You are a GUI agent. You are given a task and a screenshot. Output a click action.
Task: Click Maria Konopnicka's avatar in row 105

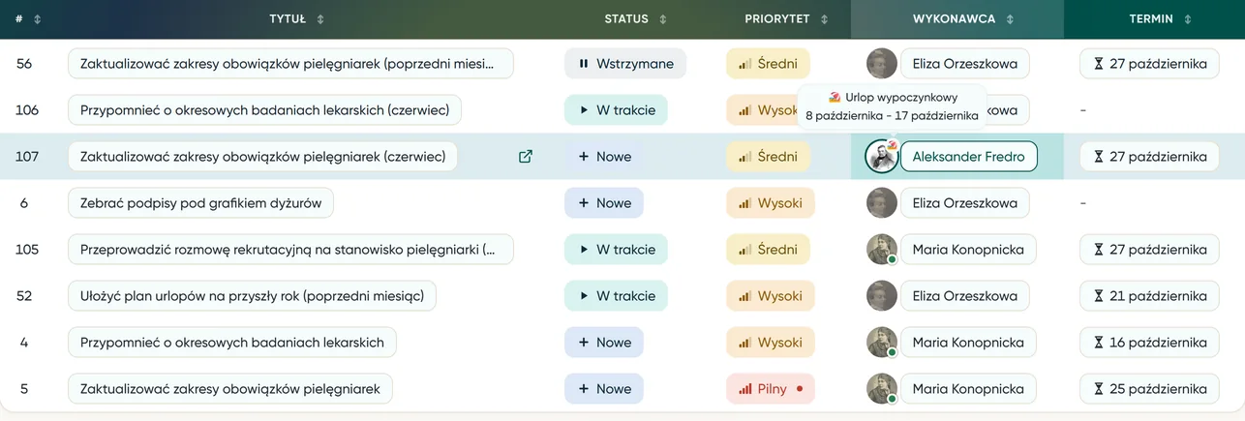tap(882, 250)
